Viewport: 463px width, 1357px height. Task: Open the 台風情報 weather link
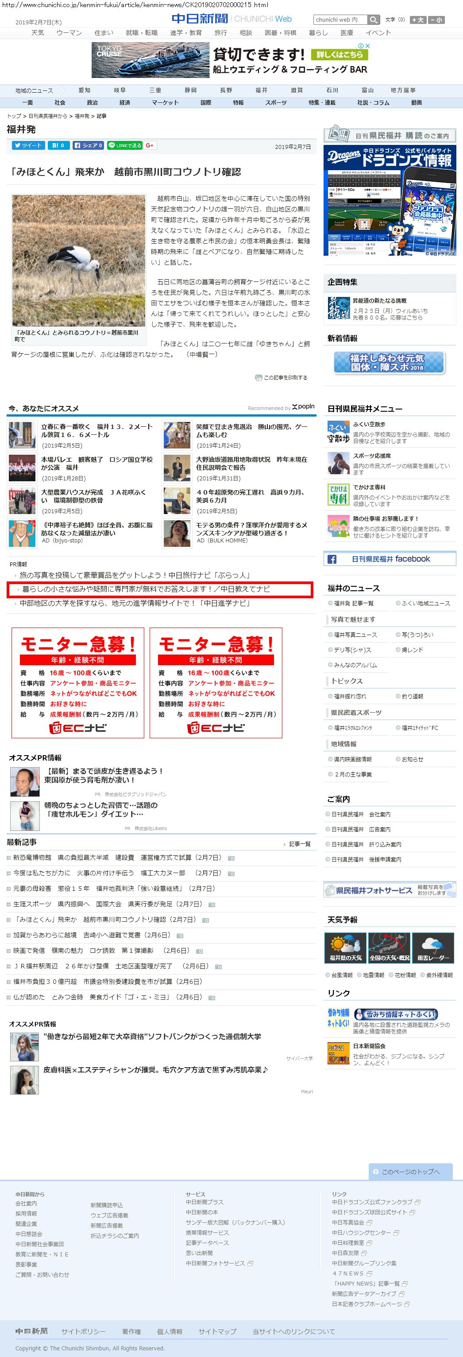click(343, 975)
